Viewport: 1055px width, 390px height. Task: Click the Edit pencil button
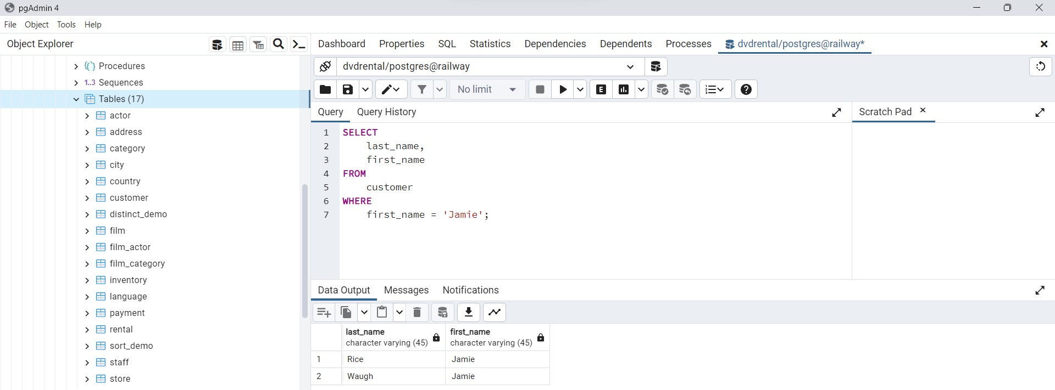[x=391, y=89]
